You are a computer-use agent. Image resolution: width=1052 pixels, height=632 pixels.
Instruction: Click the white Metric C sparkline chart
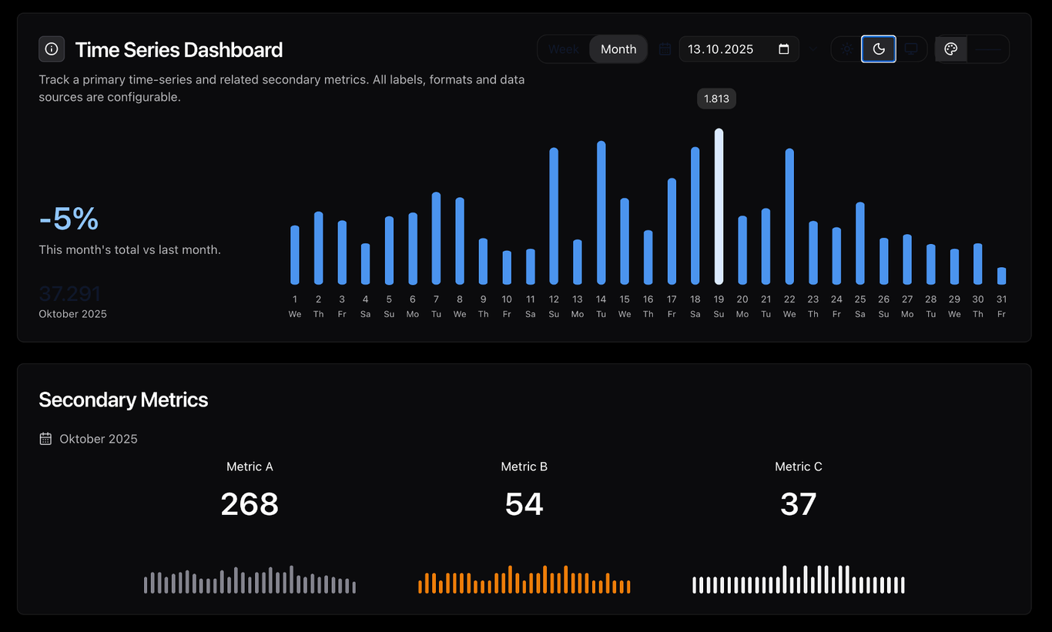click(x=798, y=580)
